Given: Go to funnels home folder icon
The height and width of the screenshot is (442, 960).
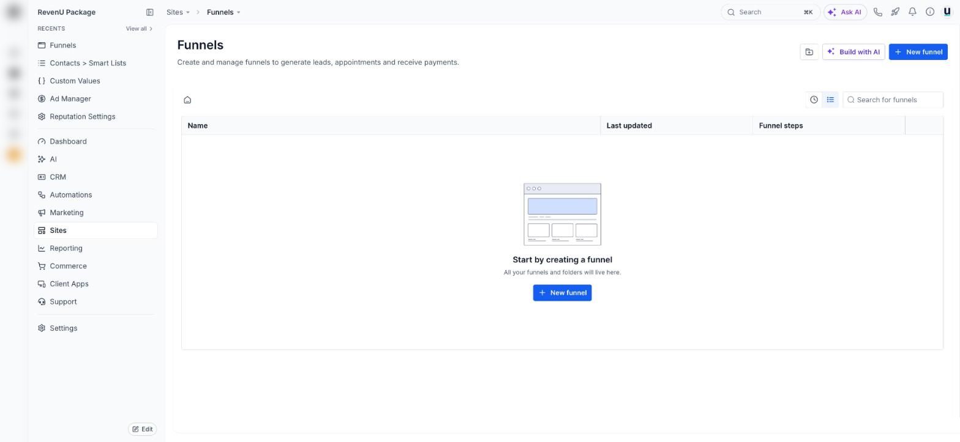Looking at the screenshot, I should tap(187, 100).
